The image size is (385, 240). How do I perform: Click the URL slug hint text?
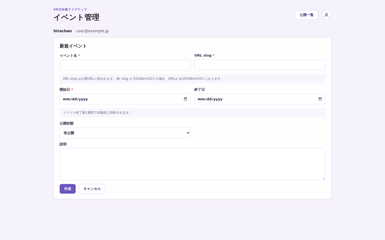coord(143,79)
